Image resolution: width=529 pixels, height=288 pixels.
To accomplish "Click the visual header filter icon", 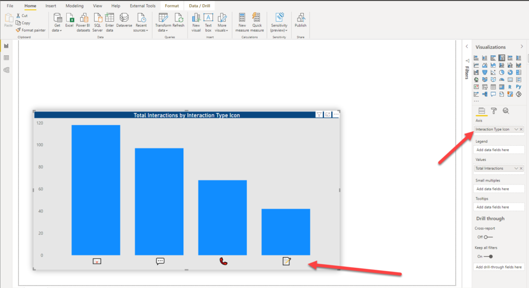I will coord(319,115).
